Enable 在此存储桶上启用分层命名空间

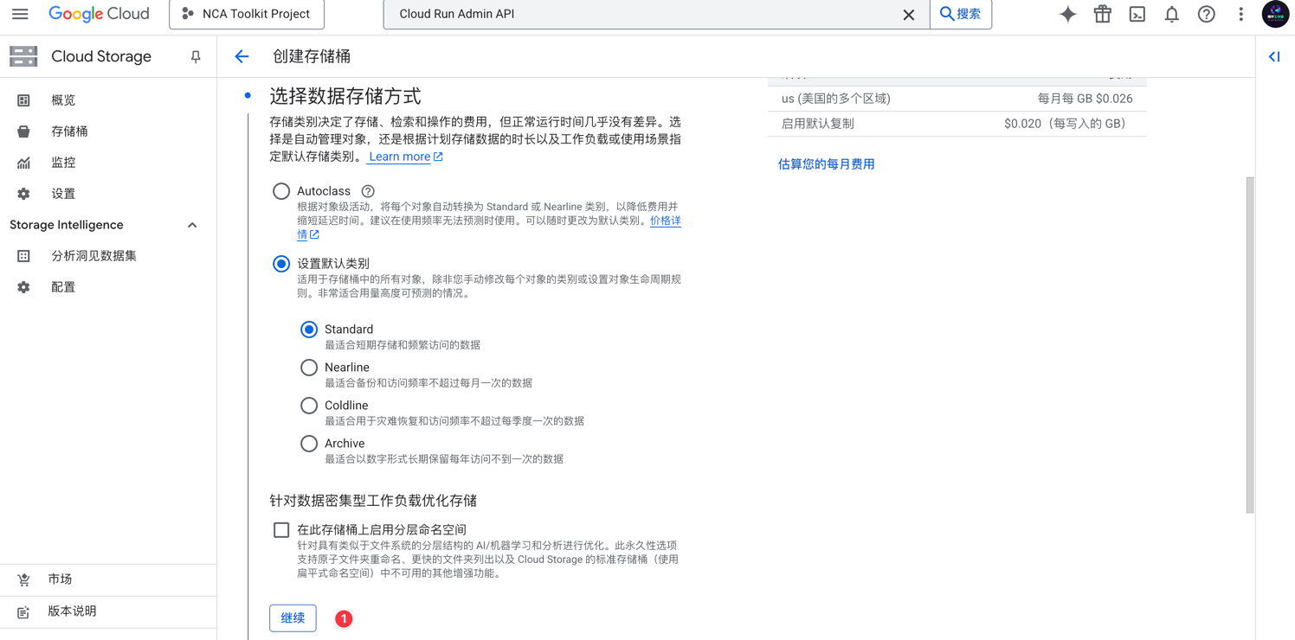[x=280, y=528]
